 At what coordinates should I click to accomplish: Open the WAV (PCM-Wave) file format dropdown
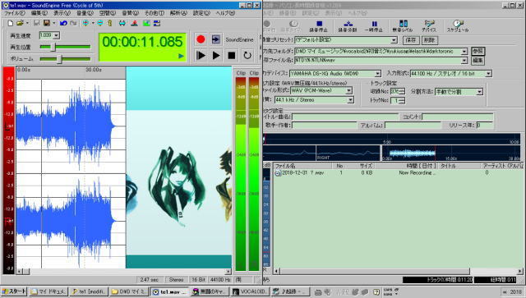click(x=348, y=90)
